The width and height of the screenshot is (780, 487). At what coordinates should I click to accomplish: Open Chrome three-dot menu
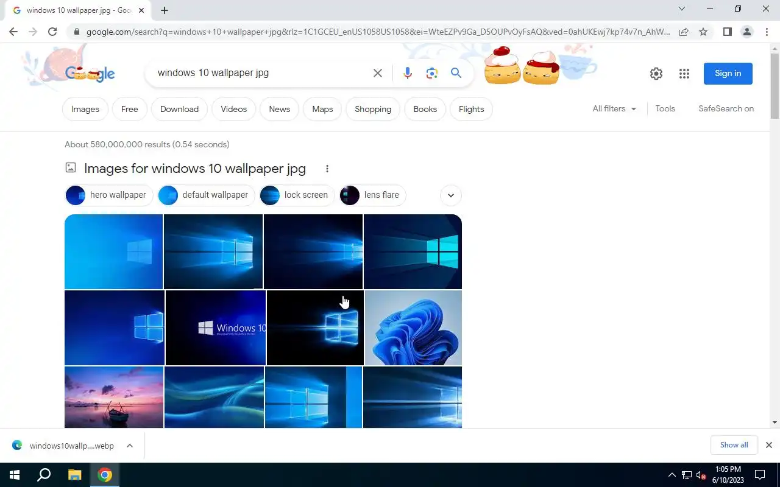tap(767, 32)
